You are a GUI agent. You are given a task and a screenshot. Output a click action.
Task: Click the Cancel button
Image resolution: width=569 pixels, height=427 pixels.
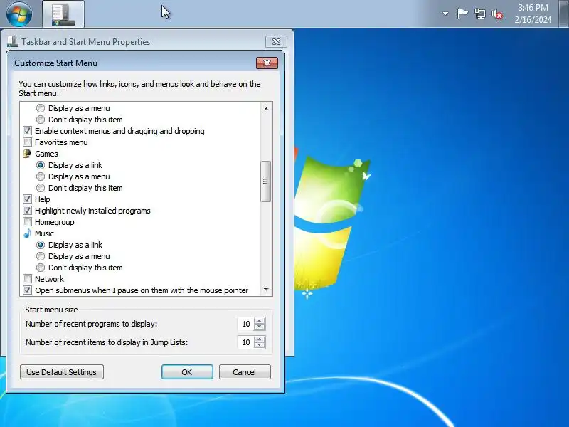click(x=245, y=372)
